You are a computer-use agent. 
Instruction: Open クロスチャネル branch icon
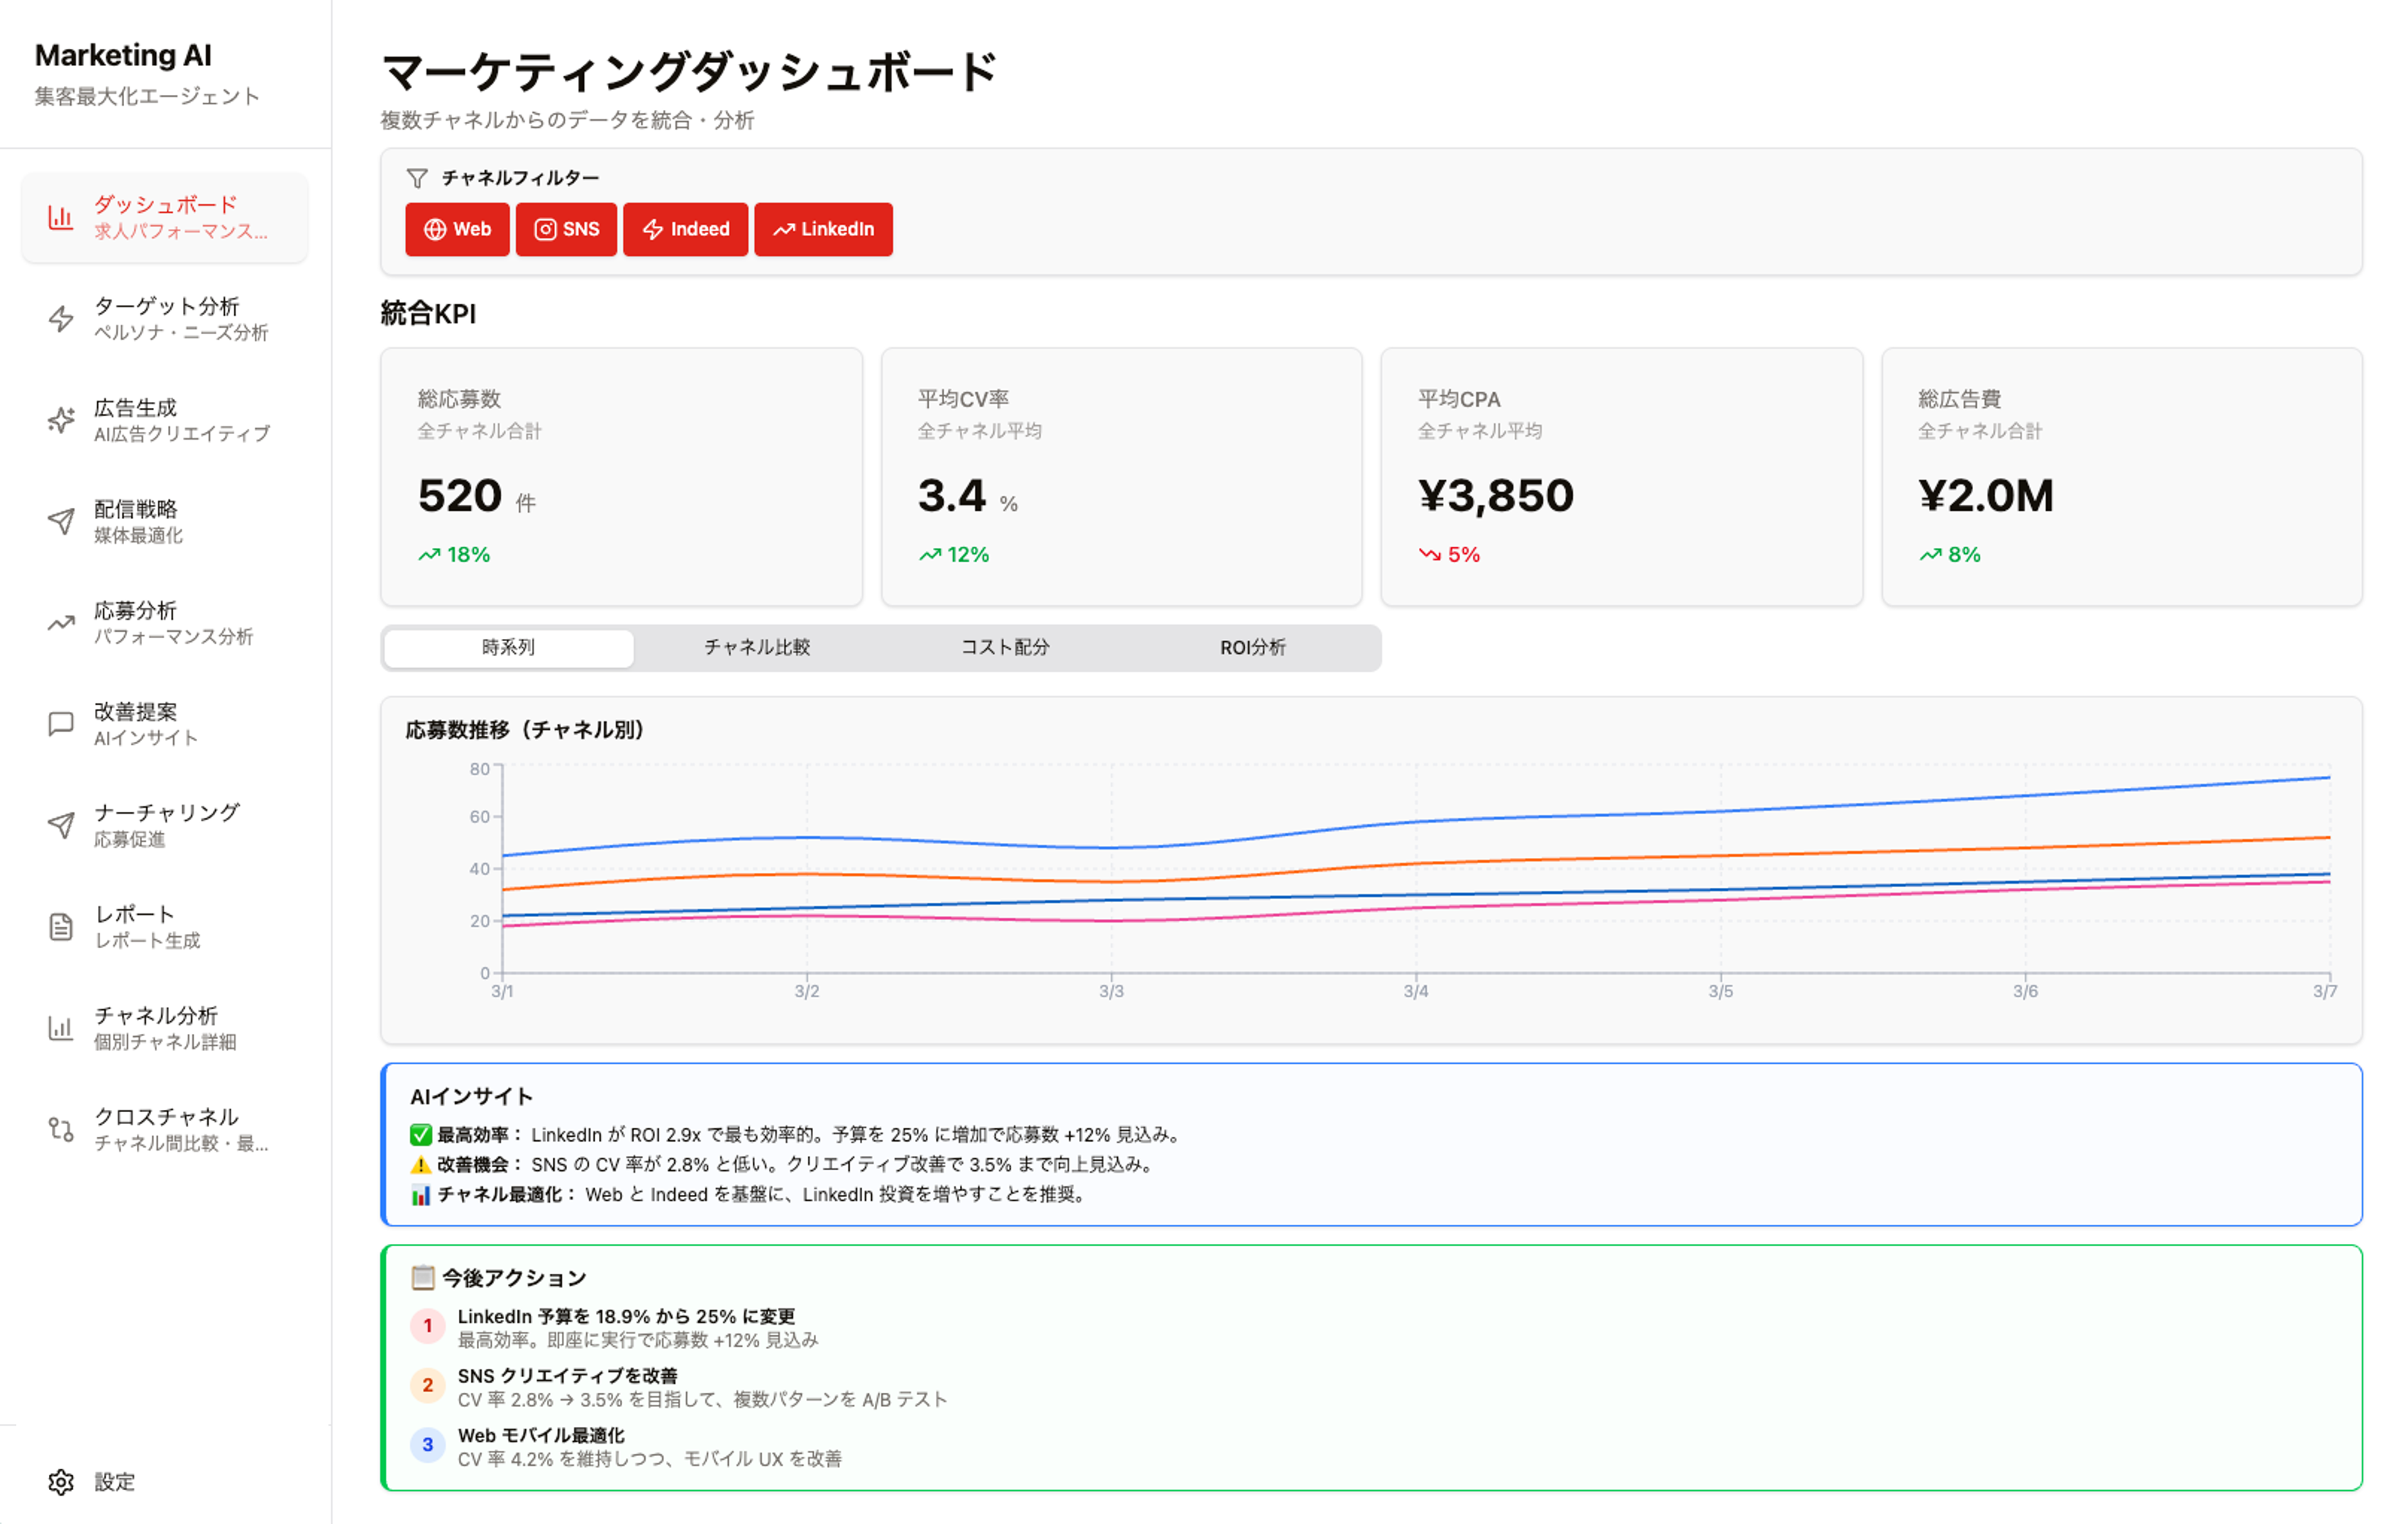61,1129
